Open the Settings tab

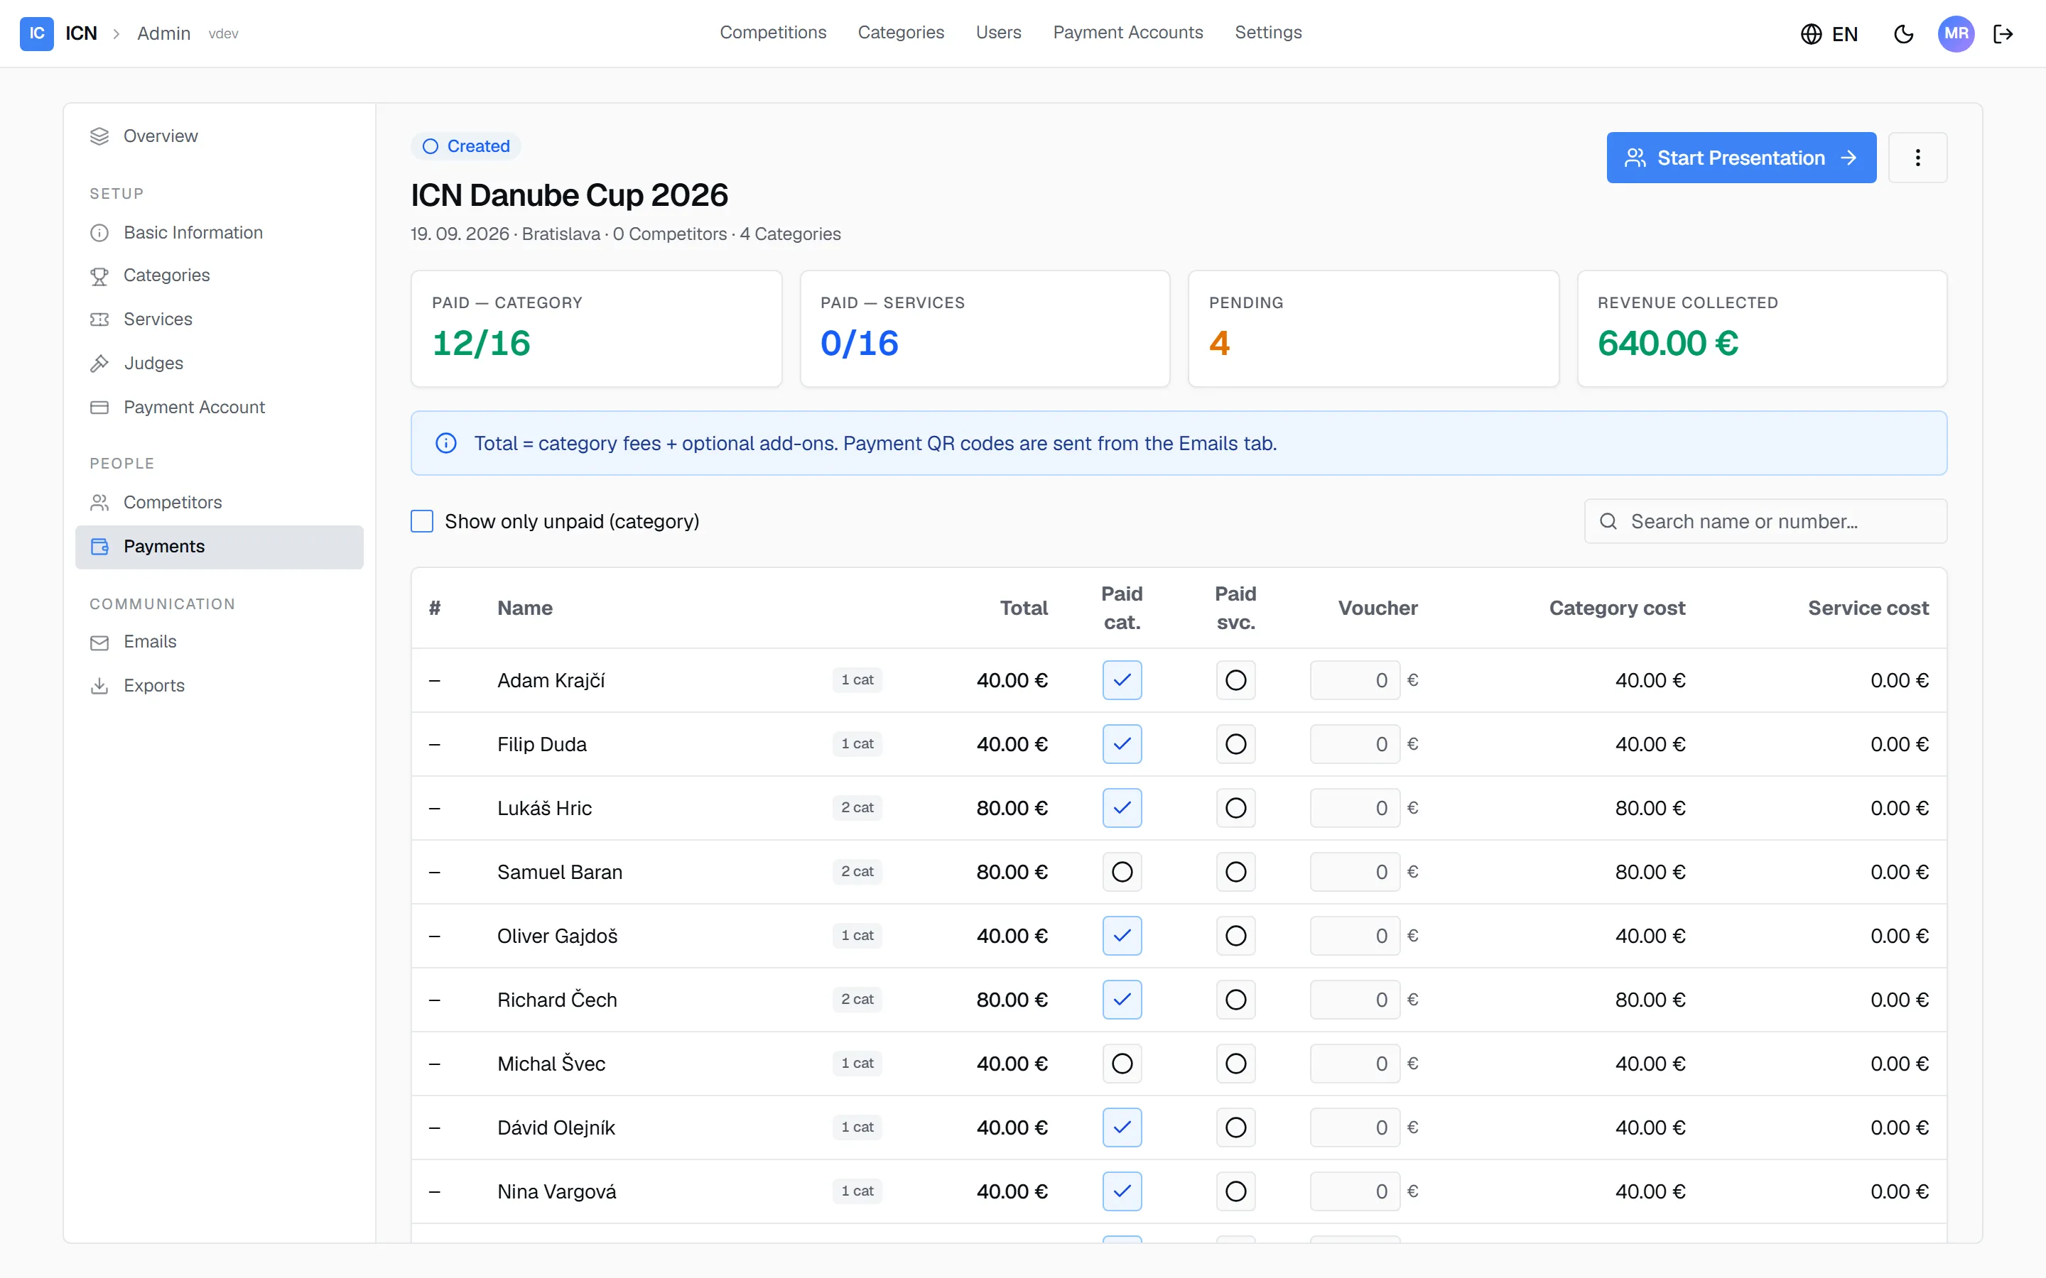1268,32
